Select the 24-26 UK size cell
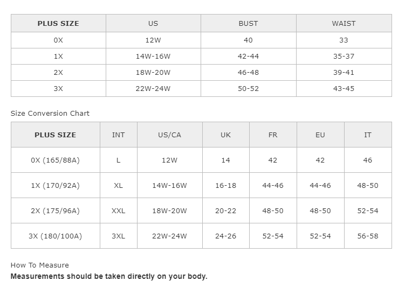Image resolution: width=405 pixels, height=288 pixels. tap(225, 236)
